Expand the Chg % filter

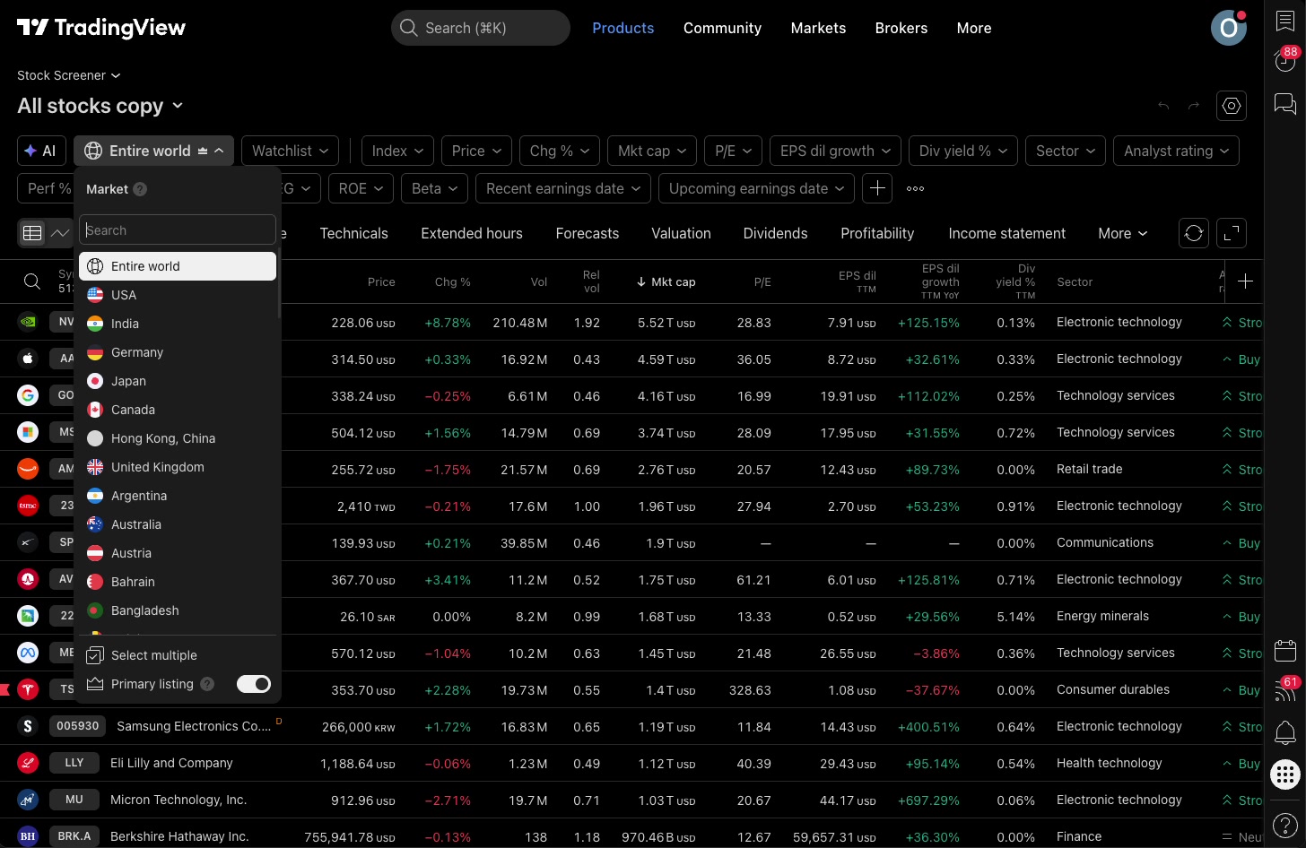tap(560, 151)
